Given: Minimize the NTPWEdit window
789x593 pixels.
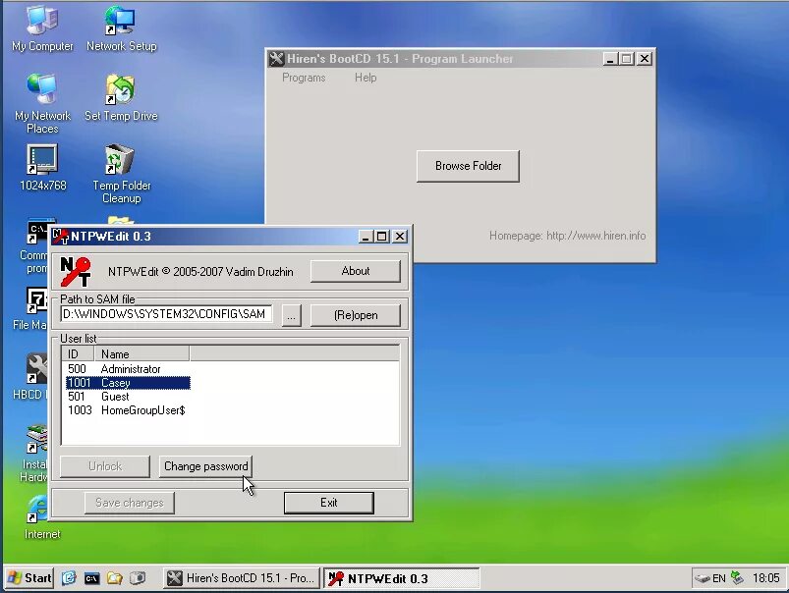Looking at the screenshot, I should pos(366,236).
